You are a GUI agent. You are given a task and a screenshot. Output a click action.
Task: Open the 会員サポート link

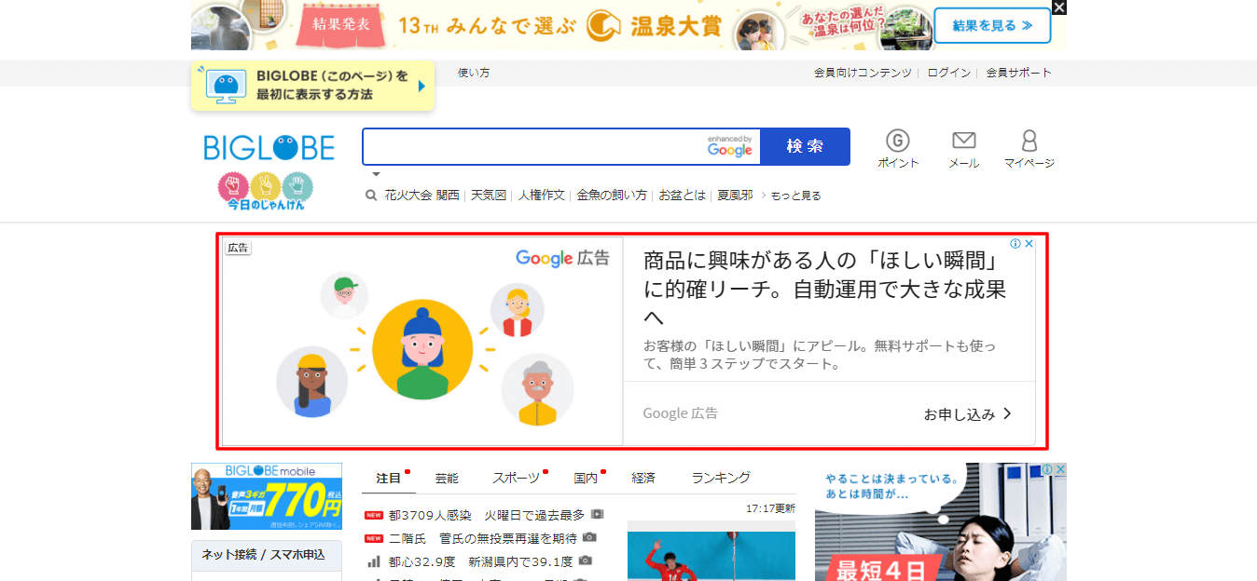pyautogui.click(x=1018, y=73)
